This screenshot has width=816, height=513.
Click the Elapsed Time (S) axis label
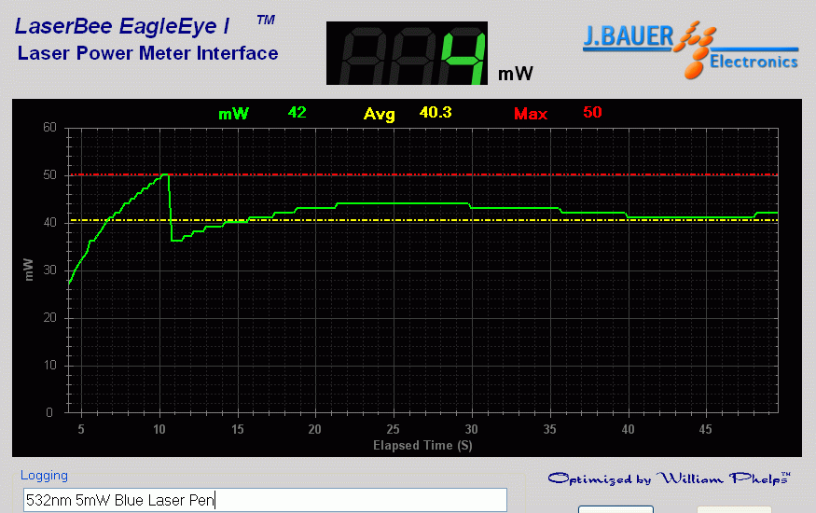pos(422,445)
